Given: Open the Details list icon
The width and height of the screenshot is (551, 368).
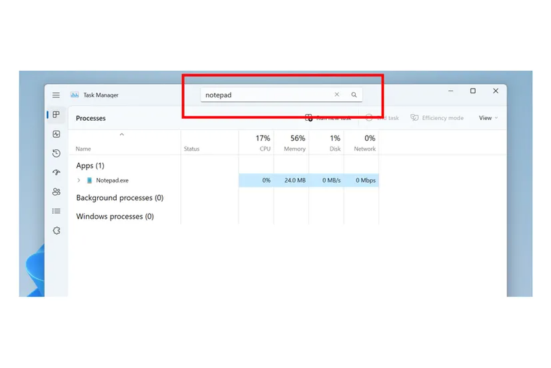Looking at the screenshot, I should pyautogui.click(x=56, y=211).
